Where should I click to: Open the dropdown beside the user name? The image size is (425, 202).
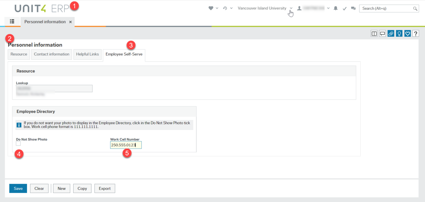[328, 8]
